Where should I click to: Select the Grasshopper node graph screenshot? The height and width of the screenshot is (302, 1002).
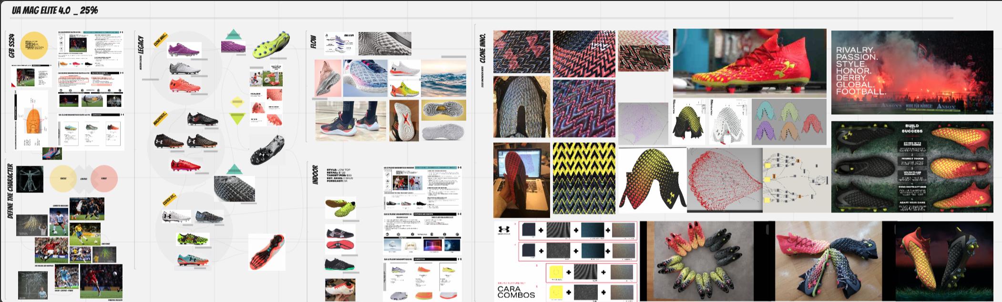796,180
